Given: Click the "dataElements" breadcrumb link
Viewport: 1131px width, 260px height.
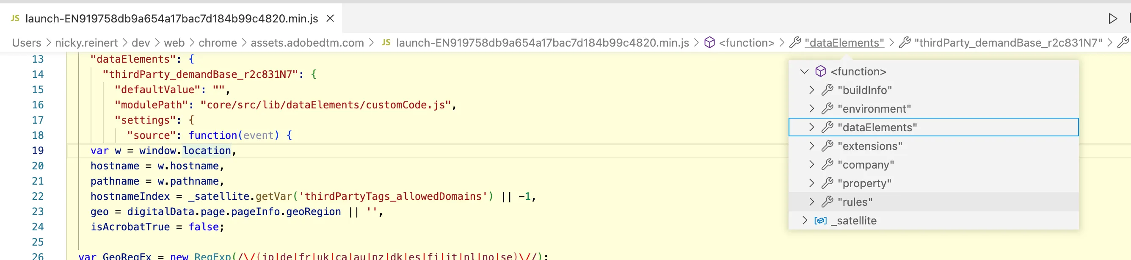Looking at the screenshot, I should pyautogui.click(x=844, y=43).
